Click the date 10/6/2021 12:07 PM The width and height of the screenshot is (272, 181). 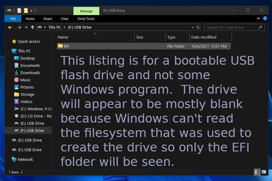click(209, 46)
